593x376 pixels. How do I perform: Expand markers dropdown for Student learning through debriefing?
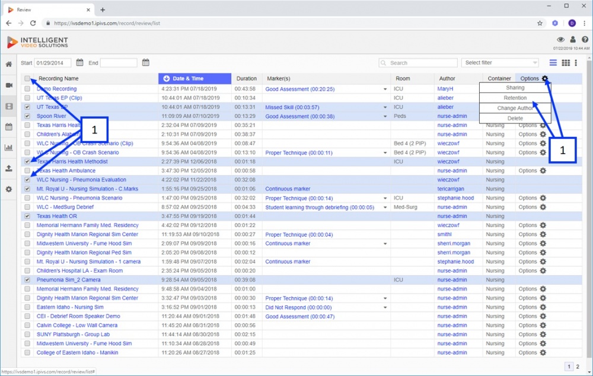(x=385, y=208)
